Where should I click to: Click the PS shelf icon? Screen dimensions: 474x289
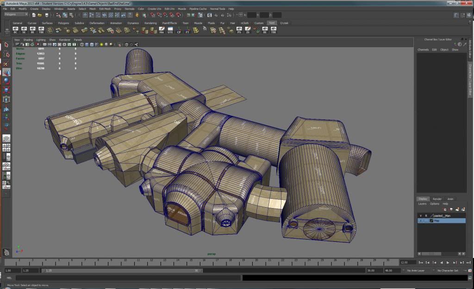239,30
